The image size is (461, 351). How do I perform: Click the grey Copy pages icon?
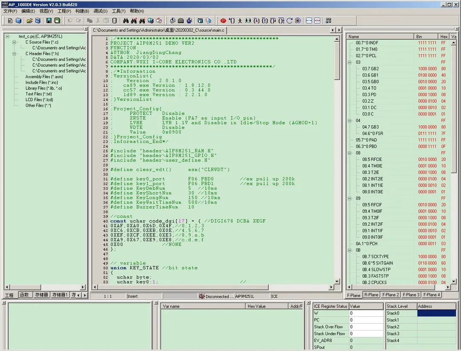[x=90, y=20]
